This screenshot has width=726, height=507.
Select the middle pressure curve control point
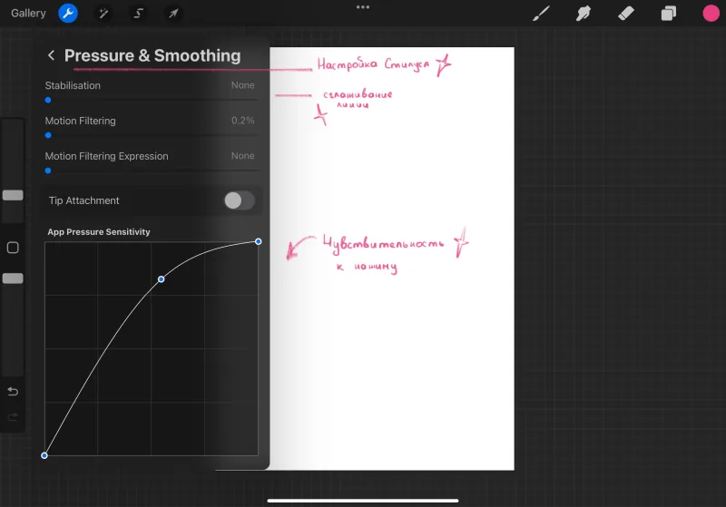[x=162, y=279]
